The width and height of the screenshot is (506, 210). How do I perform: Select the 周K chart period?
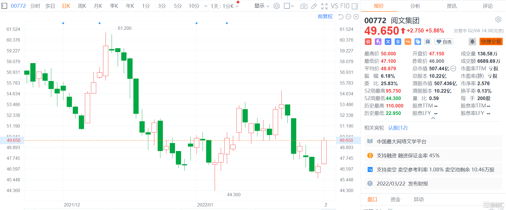pos(82,6)
